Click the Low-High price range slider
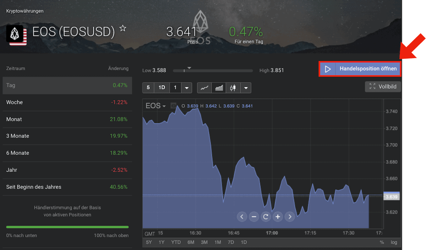Image resolution: width=426 pixels, height=250 pixels. click(213, 70)
